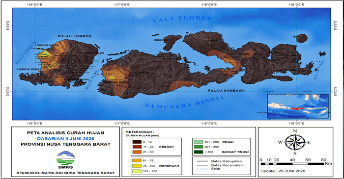Click the SANGAT TINGGI category label

pyautogui.click(x=235, y=152)
